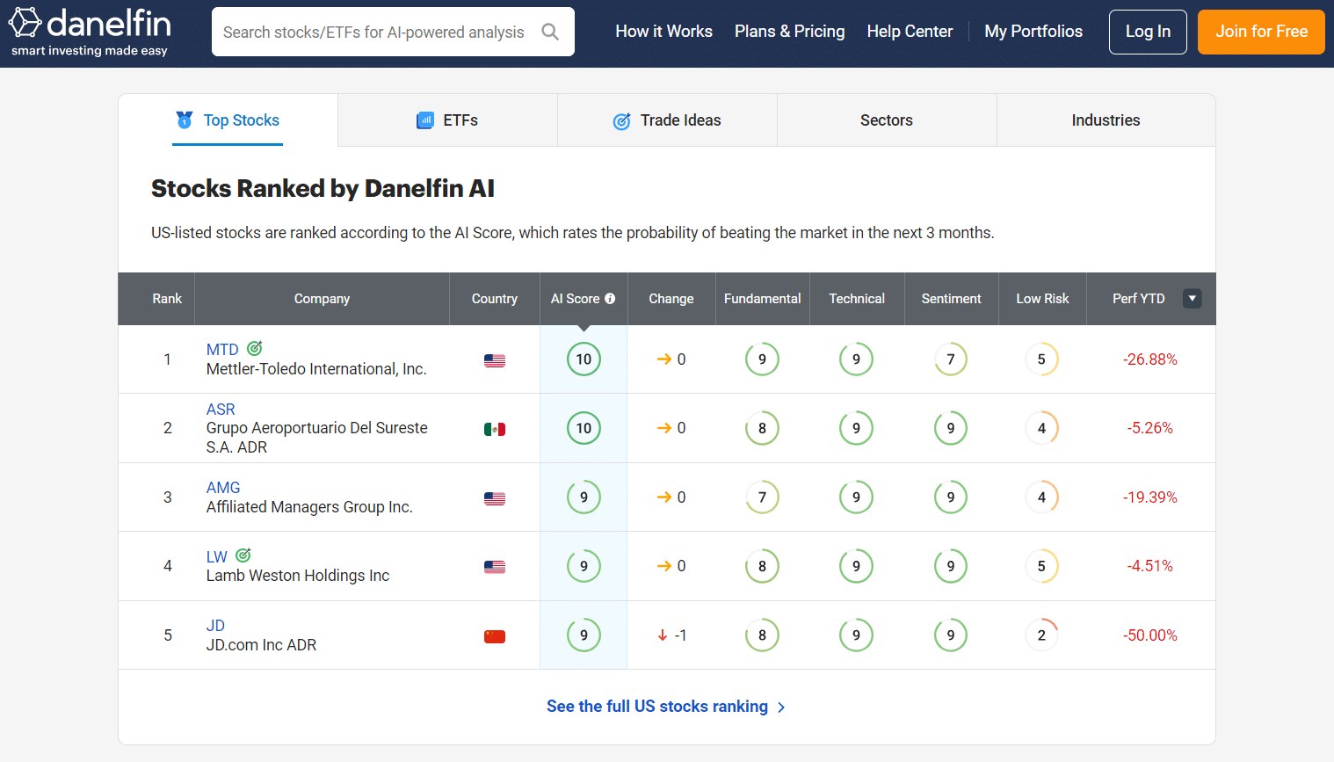This screenshot has height=762, width=1334.
Task: Click the AI Score column header
Action: pos(584,299)
